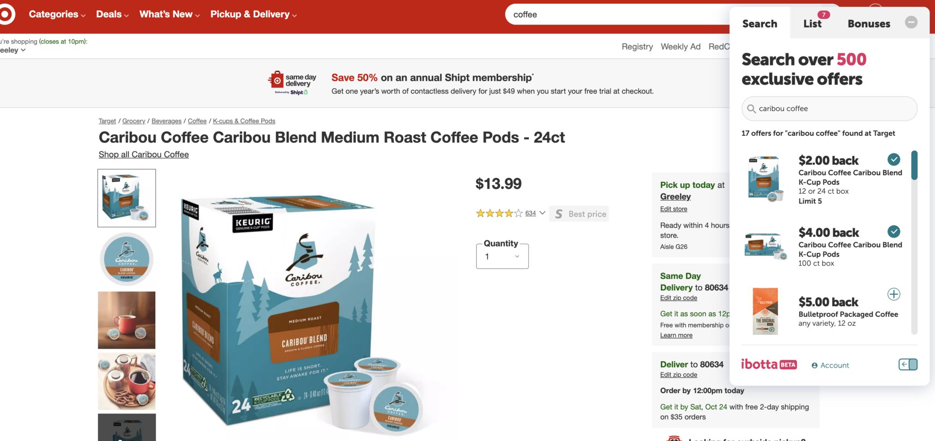935x441 pixels.
Task: Uncheck the $4.00 back 100 ct offer
Action: [x=894, y=231]
